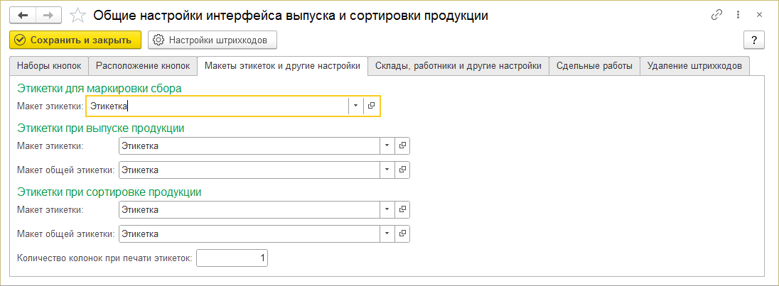Click the back navigation arrow
Screen dimensions: 779x286
point(22,15)
